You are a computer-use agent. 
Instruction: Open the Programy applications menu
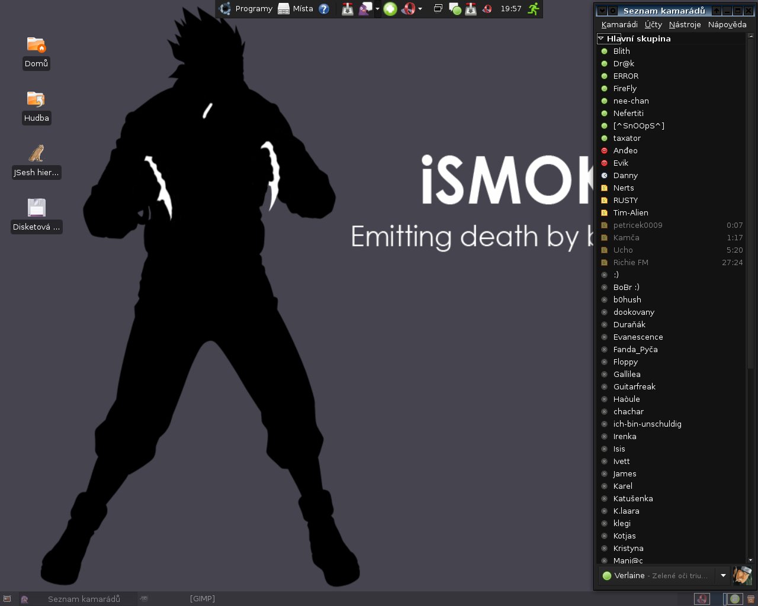point(246,9)
